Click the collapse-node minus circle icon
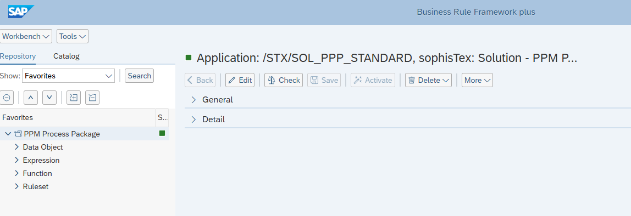Screen dimensions: 631x216 click(x=7, y=98)
